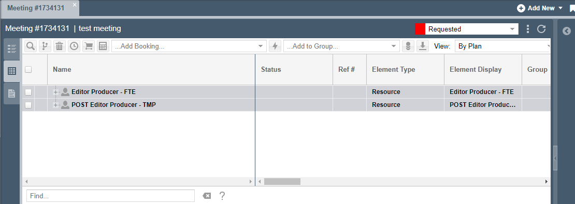Click the Add New button
Image resolution: width=575 pixels, height=204 pixels.
pyautogui.click(x=539, y=8)
